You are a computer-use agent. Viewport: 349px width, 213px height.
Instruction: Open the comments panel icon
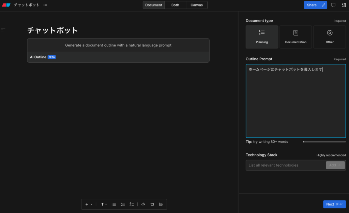click(x=333, y=5)
